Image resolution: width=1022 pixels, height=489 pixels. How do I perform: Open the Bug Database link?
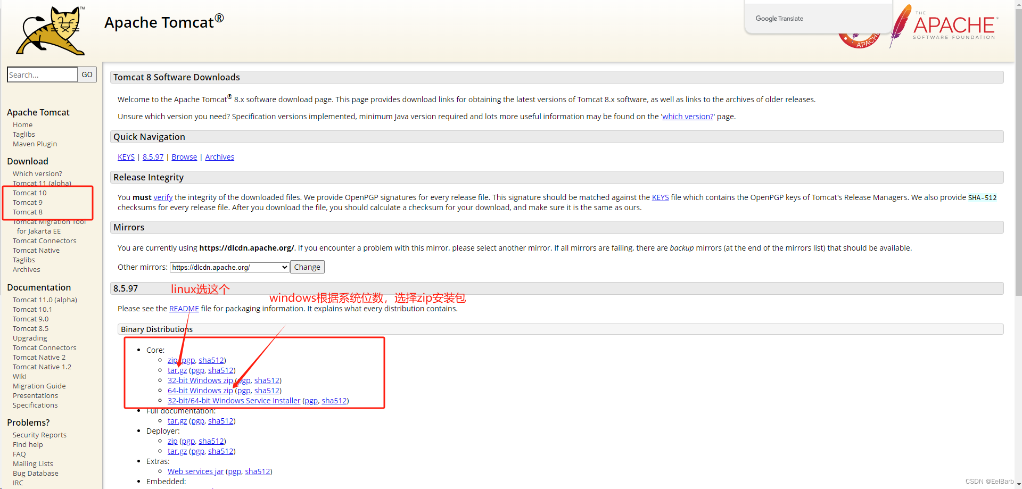click(x=36, y=473)
